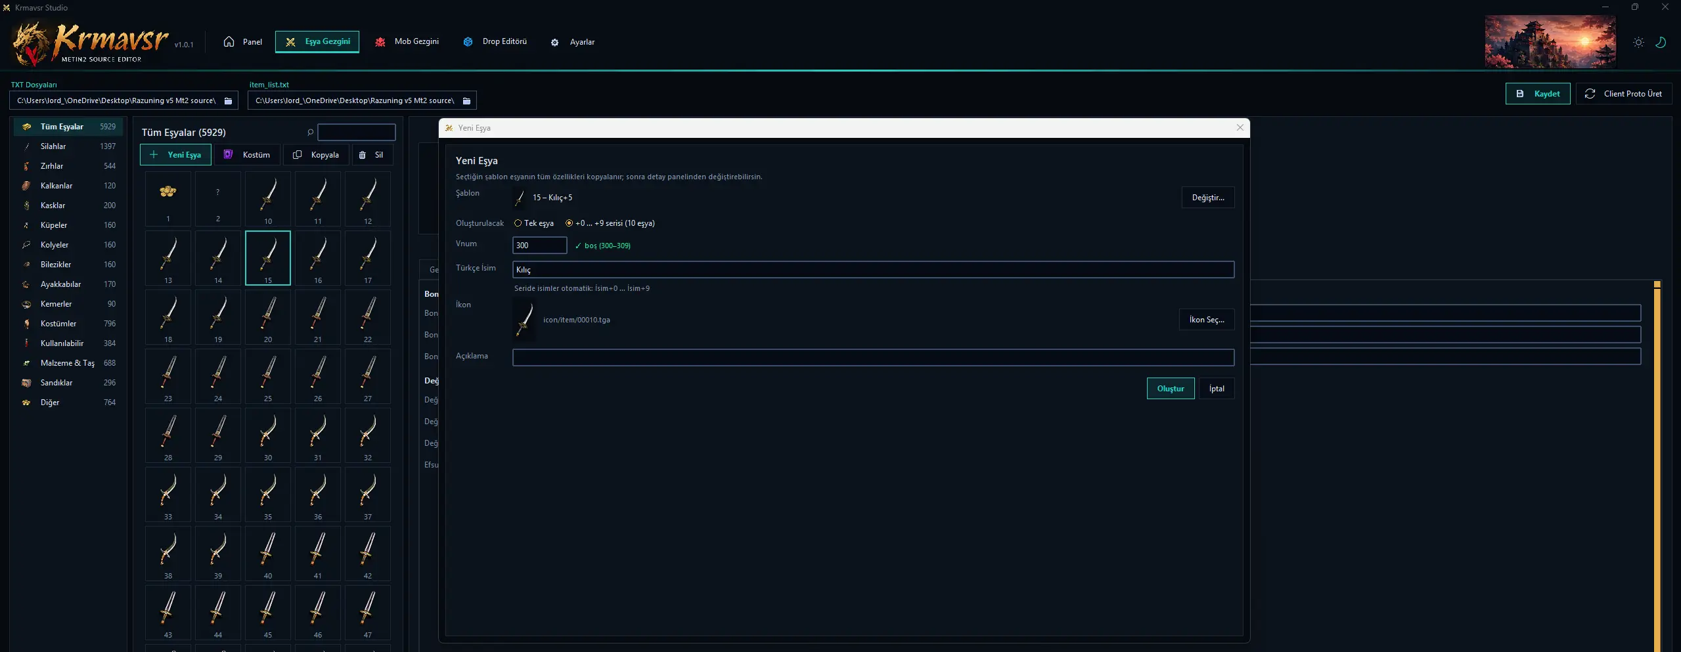Screen dimensions: 1681x652
Task: Switch to light theme sun icon
Action: (x=1638, y=42)
